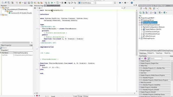This screenshot has width=173, height=97.
Task: Select ClientModuleUnit1.pas in project tree
Action: [x=152, y=34]
